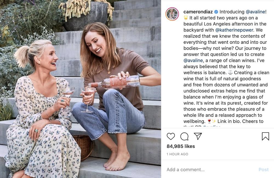Save post with the bookmark icon

(x=265, y=136)
